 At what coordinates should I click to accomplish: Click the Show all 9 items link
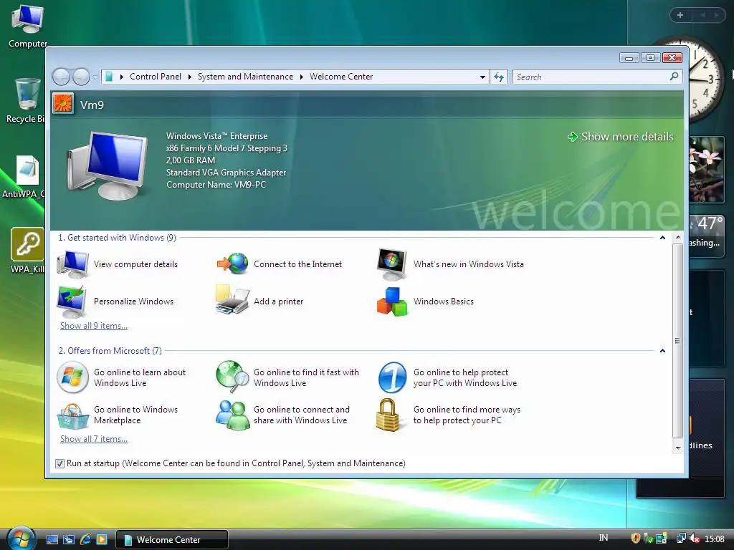click(x=94, y=326)
